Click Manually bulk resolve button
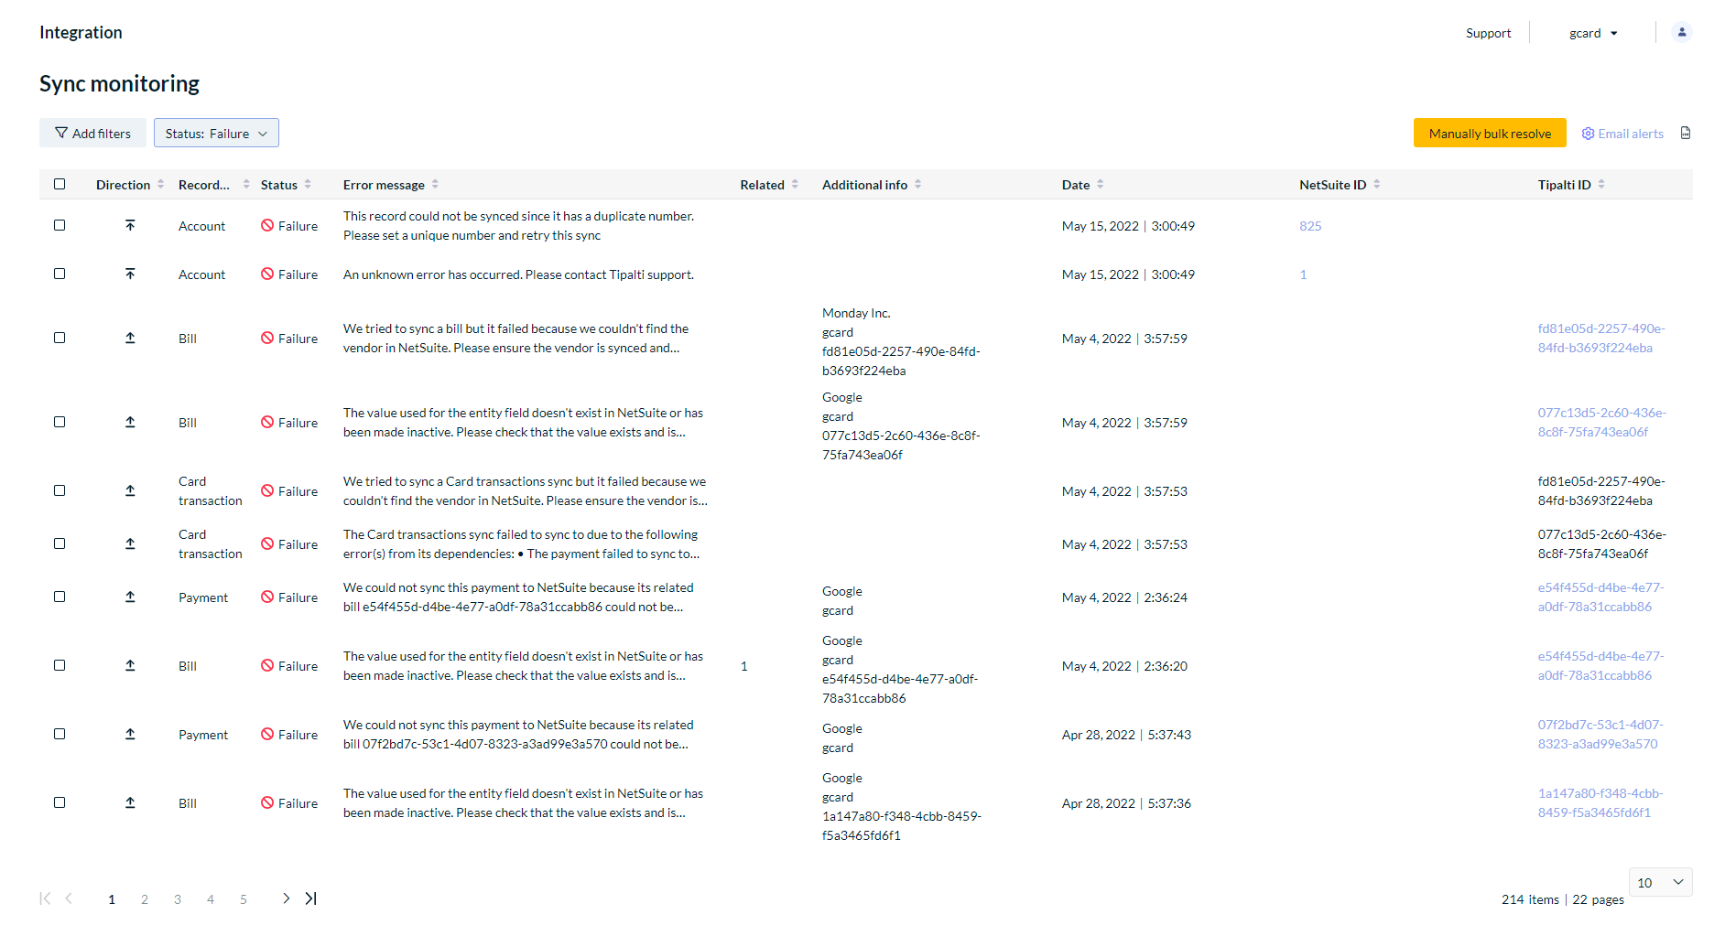 click(x=1490, y=133)
